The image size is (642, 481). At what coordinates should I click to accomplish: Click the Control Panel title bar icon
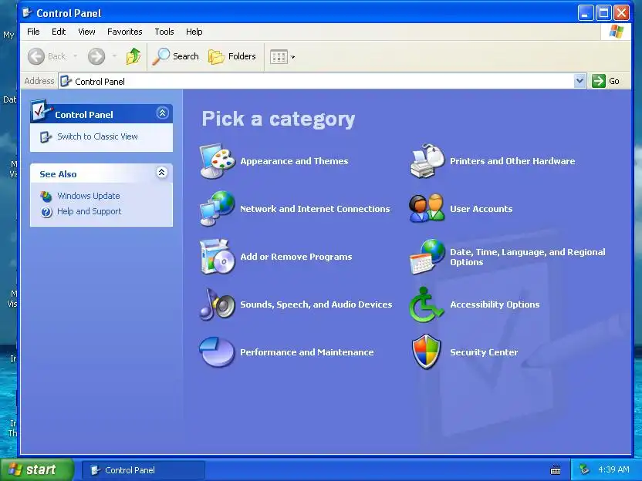[x=28, y=12]
